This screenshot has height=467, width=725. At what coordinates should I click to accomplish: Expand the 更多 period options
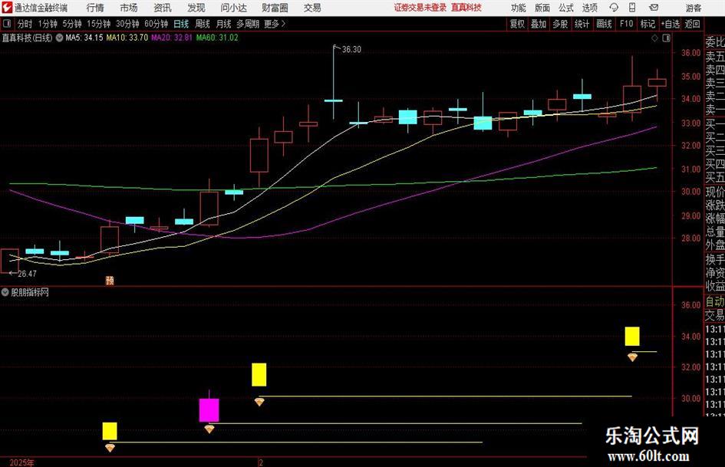[275, 24]
